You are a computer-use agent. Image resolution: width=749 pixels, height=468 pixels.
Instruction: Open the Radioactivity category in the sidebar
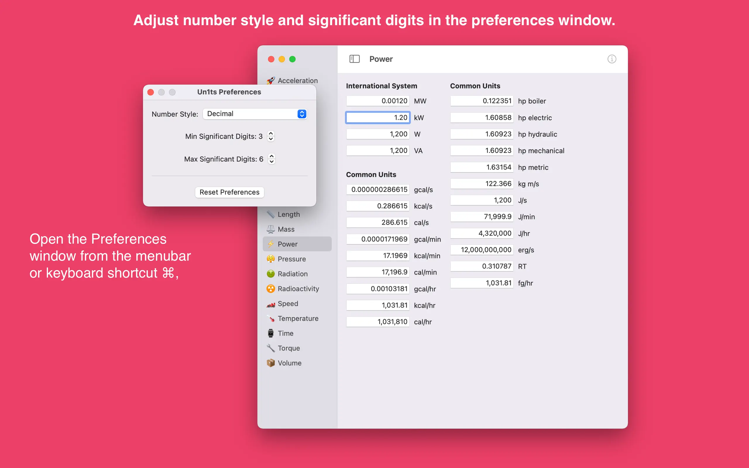[x=298, y=288]
